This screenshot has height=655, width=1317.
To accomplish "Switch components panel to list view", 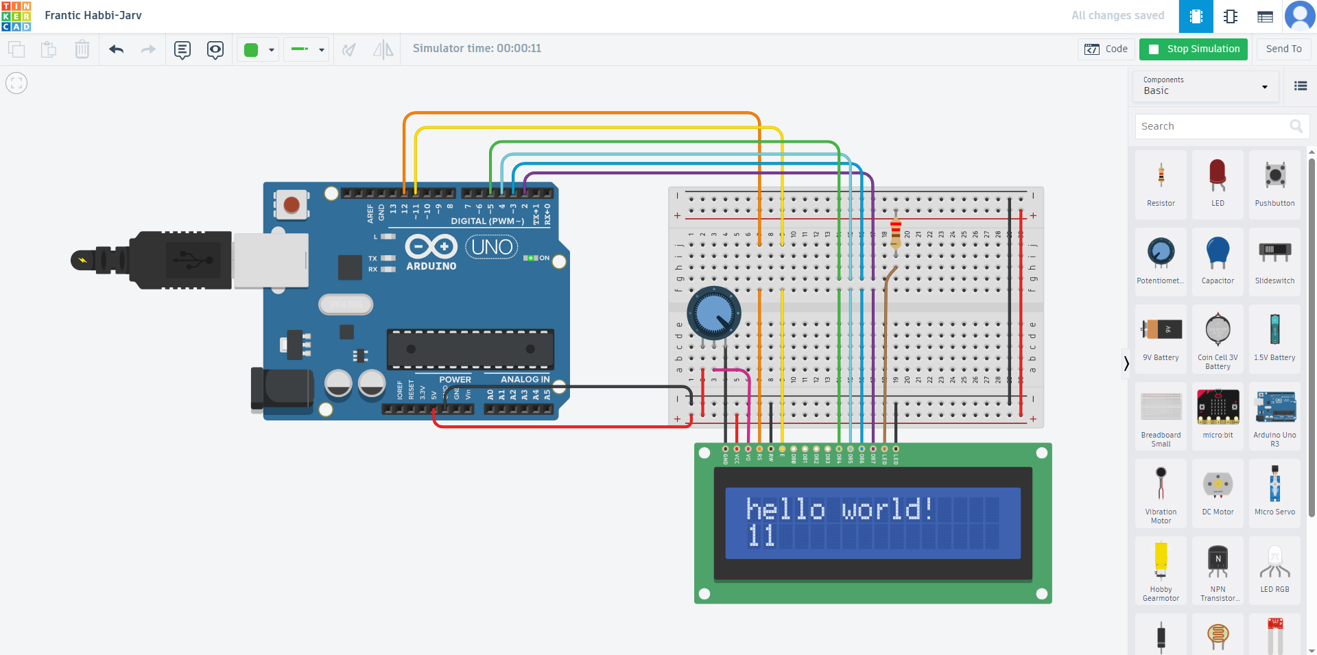I will 1300,86.
